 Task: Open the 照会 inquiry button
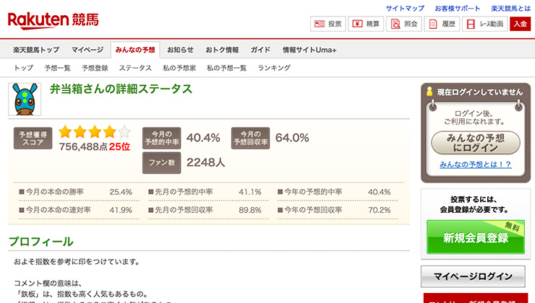point(404,24)
